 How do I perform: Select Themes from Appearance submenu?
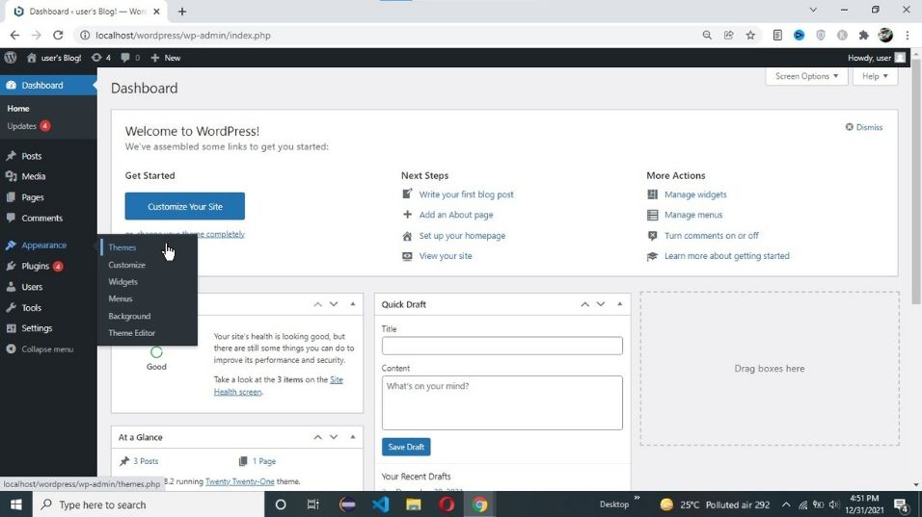tap(122, 247)
